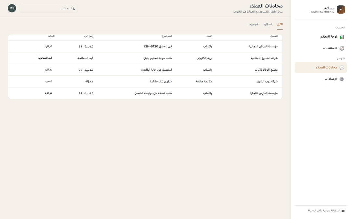This screenshot has width=351, height=219.
Task: Click the تصعيد status in شركة درب الشرق row
Action: 48,81
